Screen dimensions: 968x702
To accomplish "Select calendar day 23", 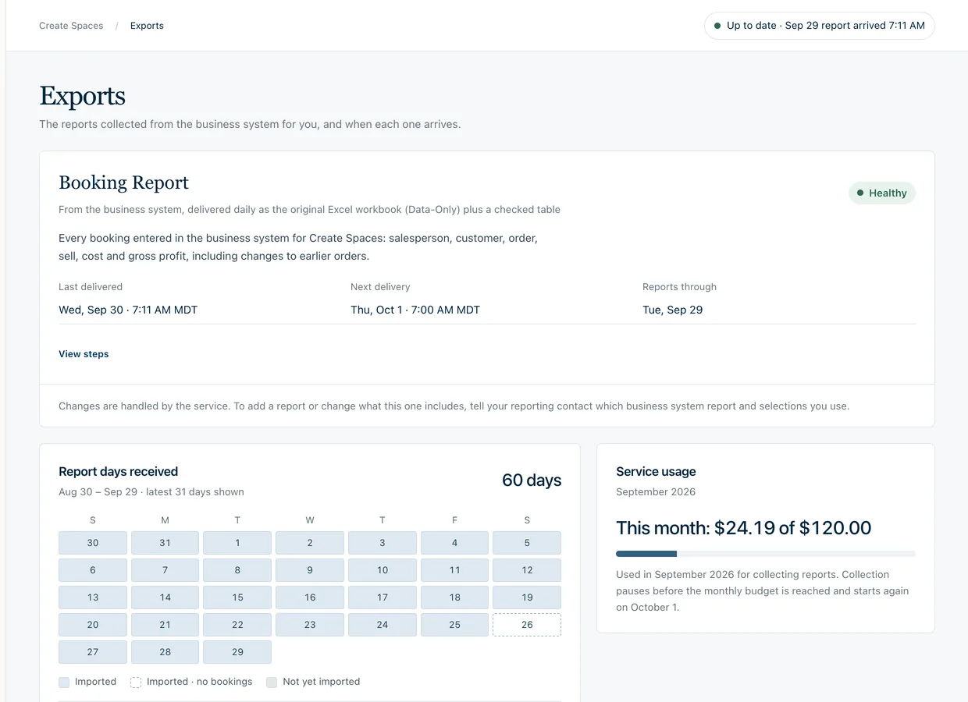I will tap(310, 625).
